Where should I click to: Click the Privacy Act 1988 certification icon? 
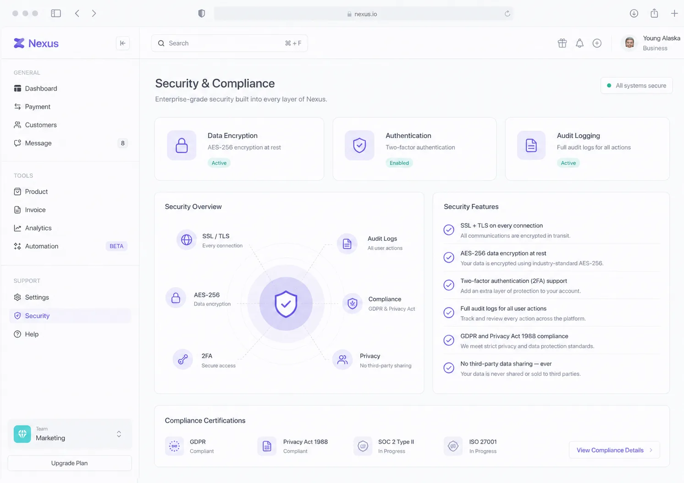(267, 446)
